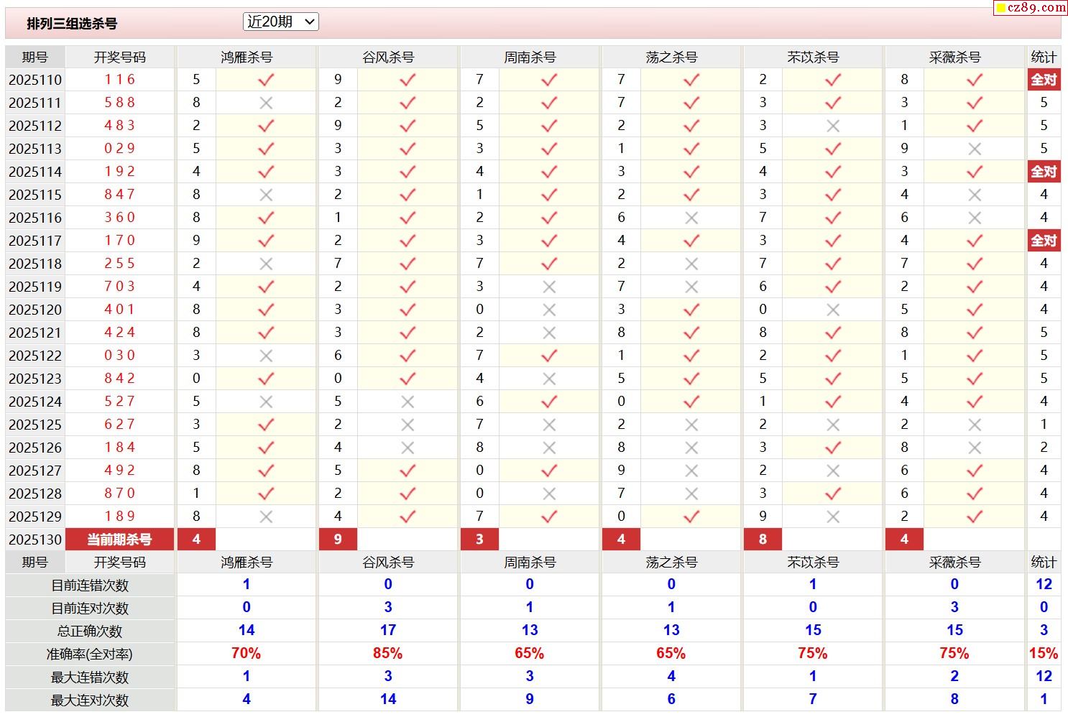Click 鸿雁 current kill number 4
Image resolution: width=1068 pixels, height=717 pixels.
point(196,540)
